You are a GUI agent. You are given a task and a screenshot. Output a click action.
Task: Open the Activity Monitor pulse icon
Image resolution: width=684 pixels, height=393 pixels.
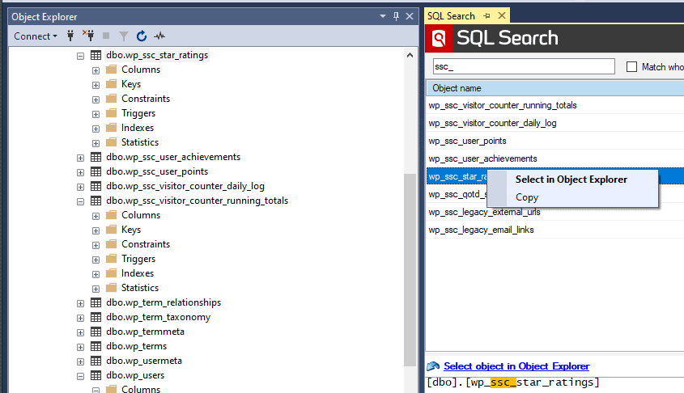159,36
